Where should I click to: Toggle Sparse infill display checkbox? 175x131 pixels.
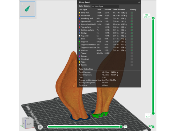point(132,21)
